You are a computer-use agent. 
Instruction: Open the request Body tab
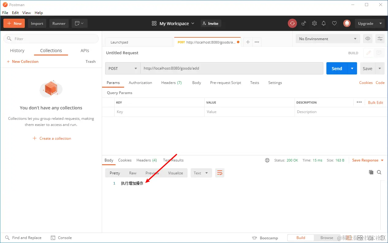(196, 83)
